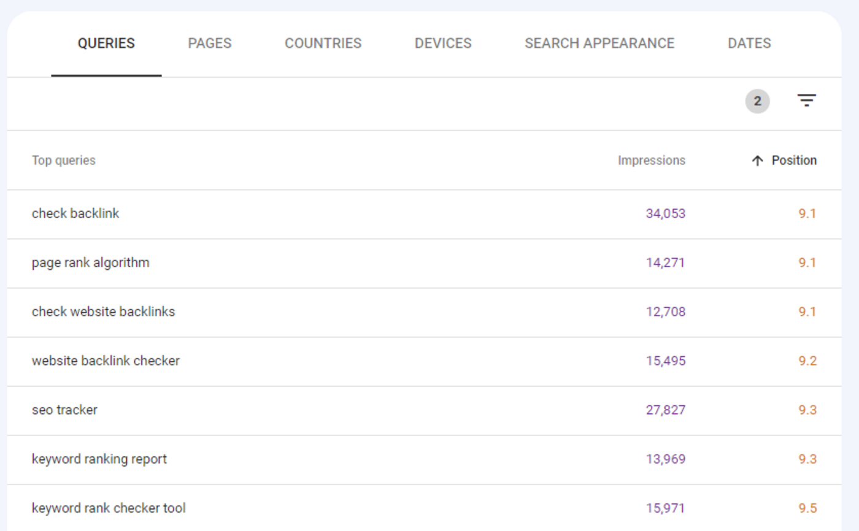The height and width of the screenshot is (531, 859).
Task: Open the DATES tab
Action: click(x=749, y=43)
